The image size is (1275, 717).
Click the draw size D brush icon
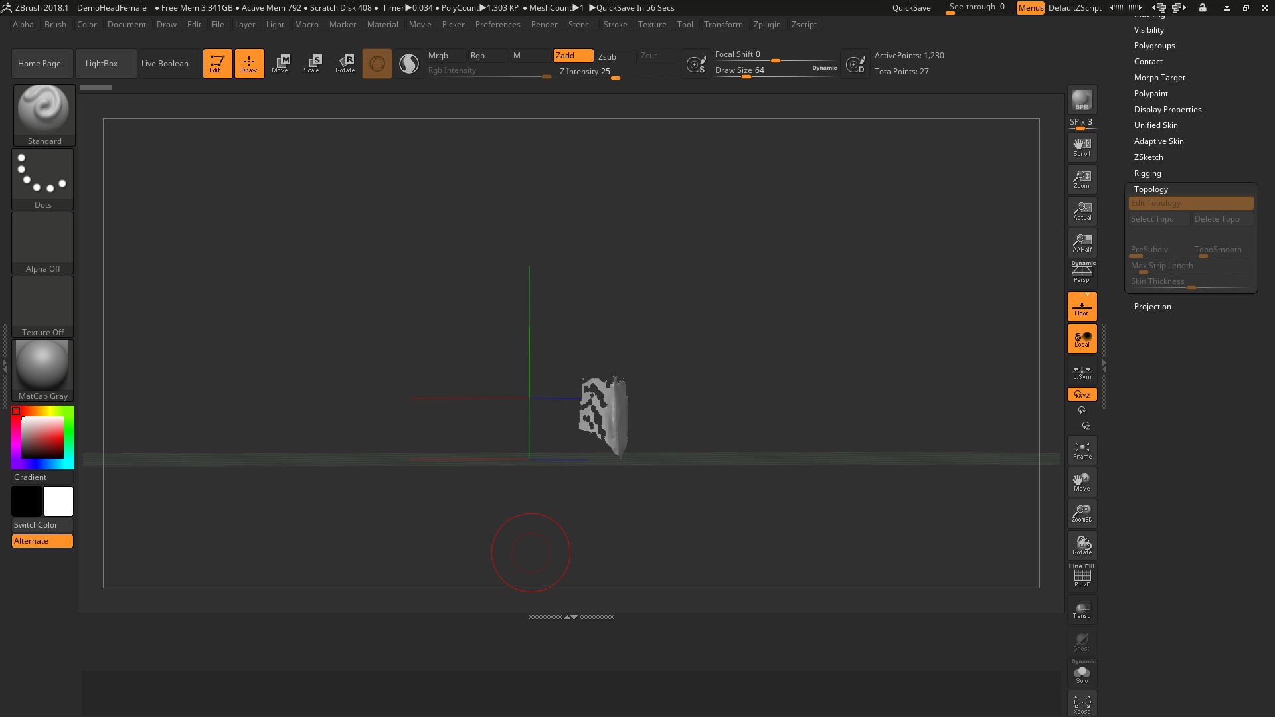coord(855,64)
